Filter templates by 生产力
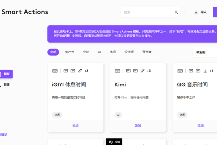 pos(69,52)
